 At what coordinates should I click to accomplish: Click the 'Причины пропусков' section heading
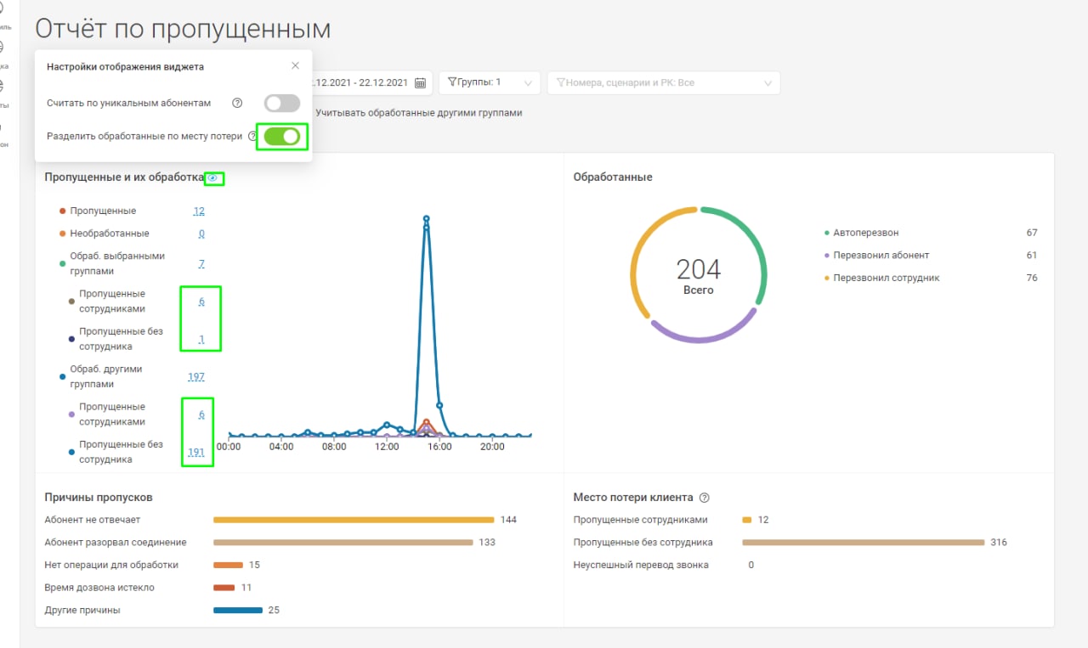(99, 497)
